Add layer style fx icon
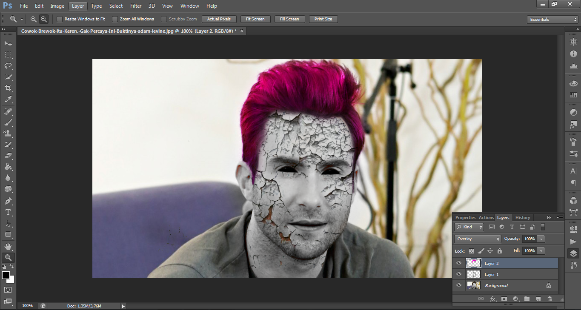The width and height of the screenshot is (581, 310). coord(493,299)
